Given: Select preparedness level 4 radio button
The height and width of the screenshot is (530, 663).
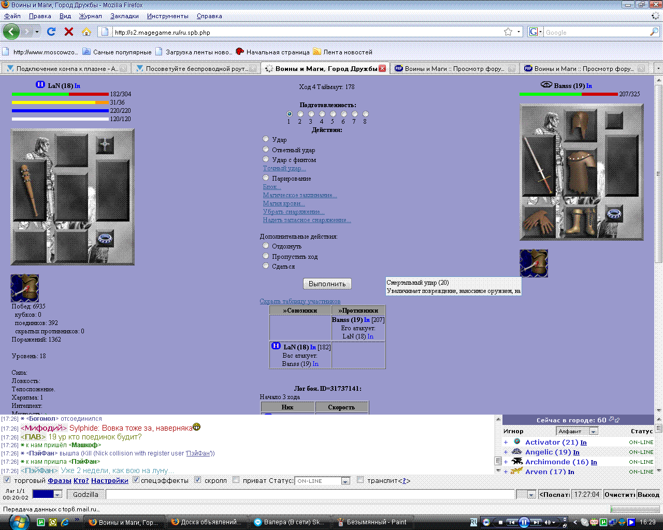Looking at the screenshot, I should tap(322, 114).
